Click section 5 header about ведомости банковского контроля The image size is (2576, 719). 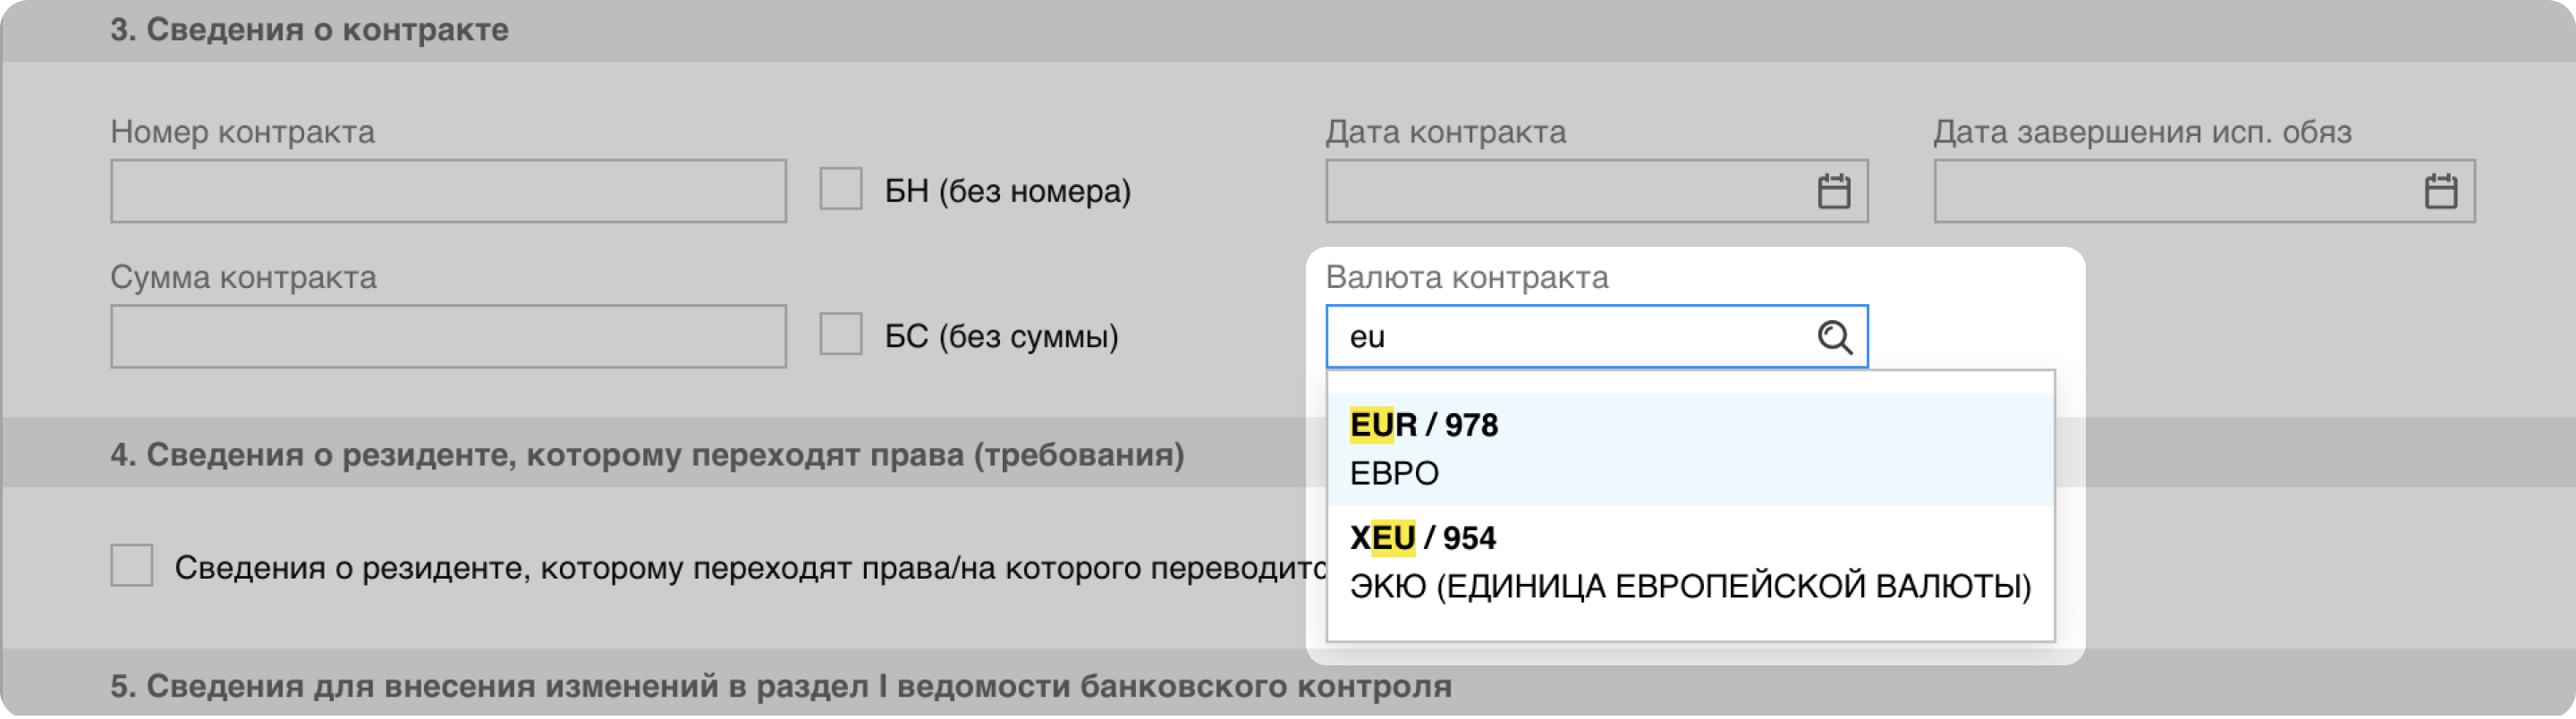click(x=780, y=686)
